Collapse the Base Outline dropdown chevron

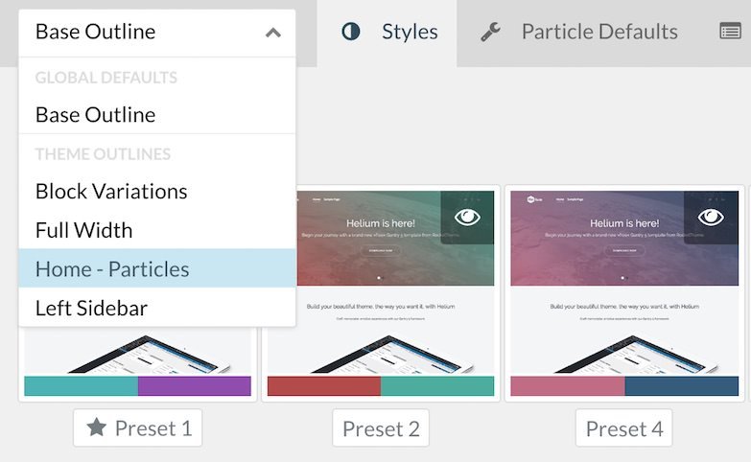(x=273, y=33)
